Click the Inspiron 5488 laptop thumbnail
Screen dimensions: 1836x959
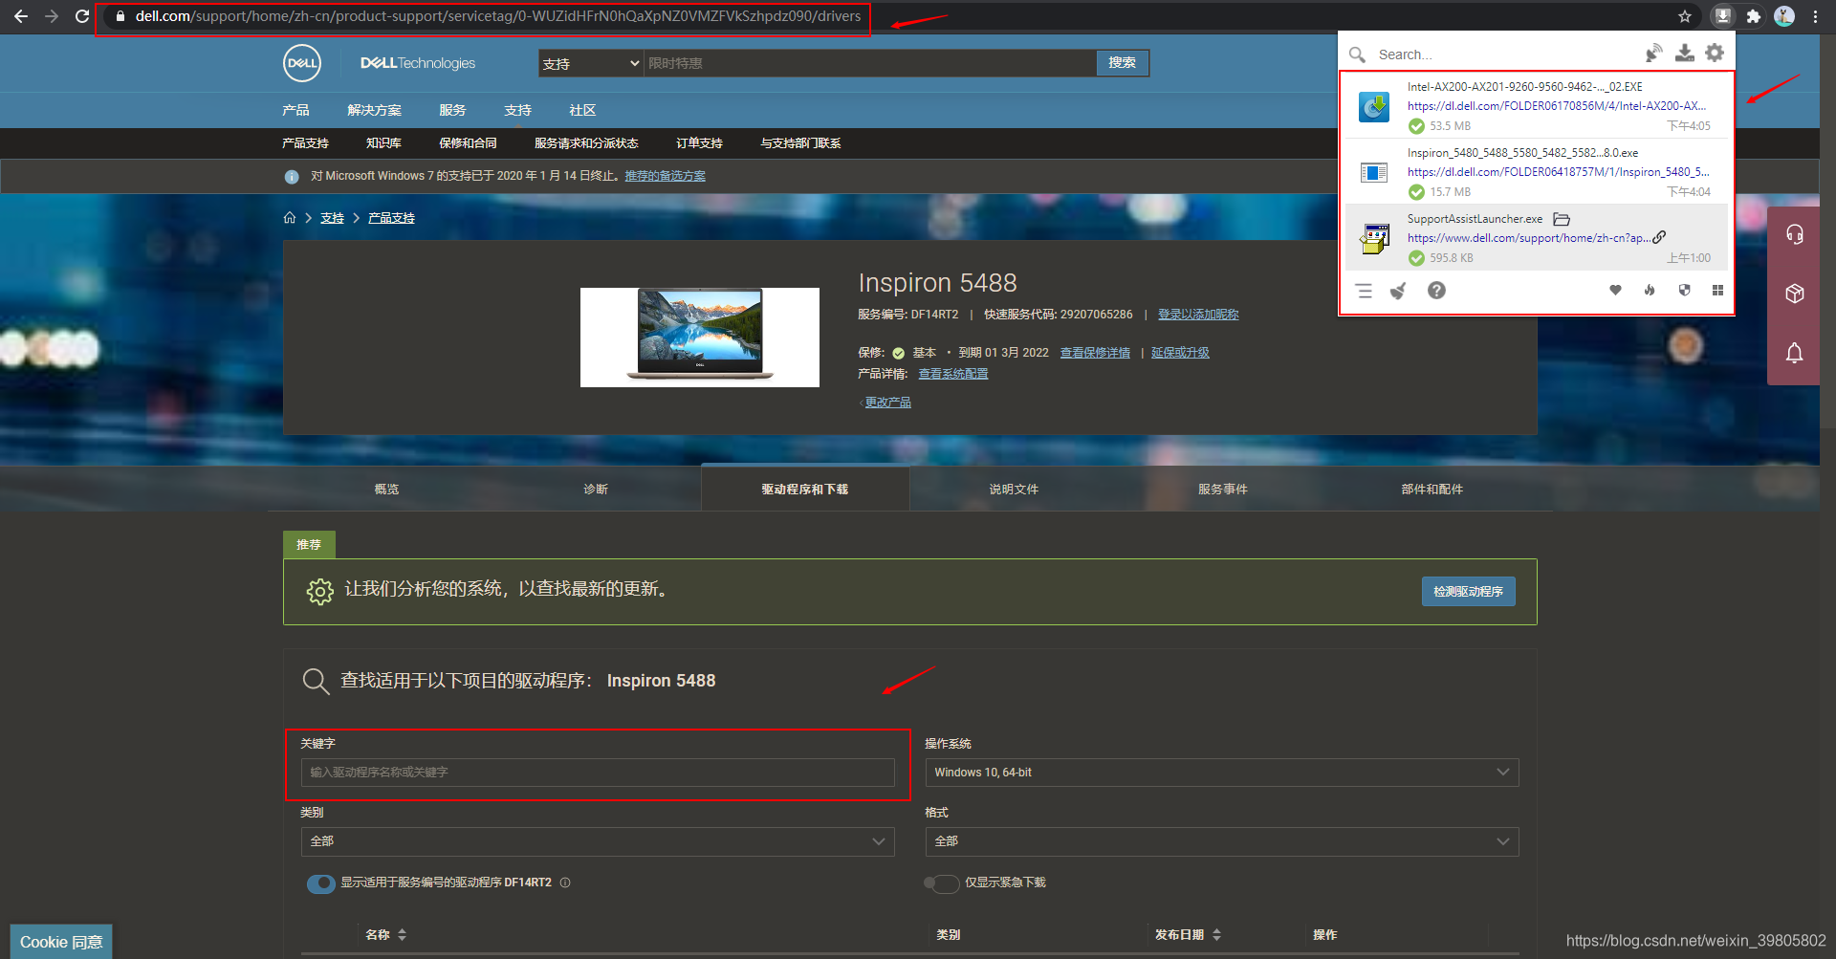(x=700, y=338)
